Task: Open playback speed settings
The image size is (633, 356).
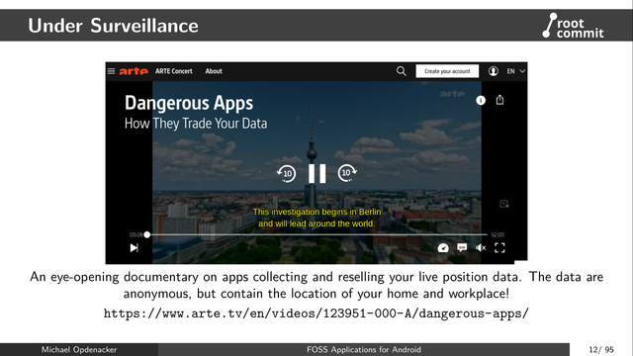Action: 443,248
